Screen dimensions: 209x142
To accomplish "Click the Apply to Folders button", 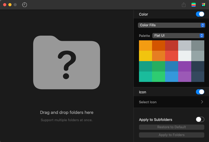I will [171, 135].
